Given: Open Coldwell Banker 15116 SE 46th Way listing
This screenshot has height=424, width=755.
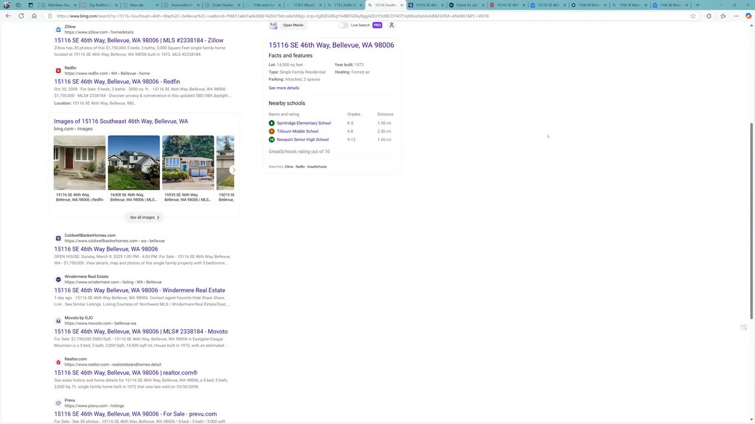Looking at the screenshot, I should click(x=106, y=249).
